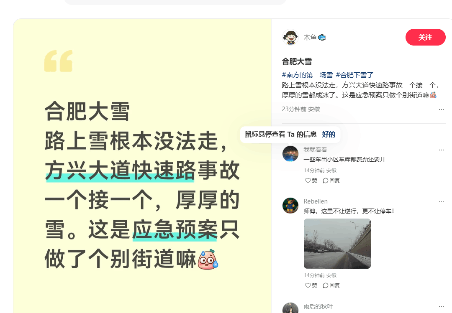Open 我就看看's avatar

[x=290, y=154]
